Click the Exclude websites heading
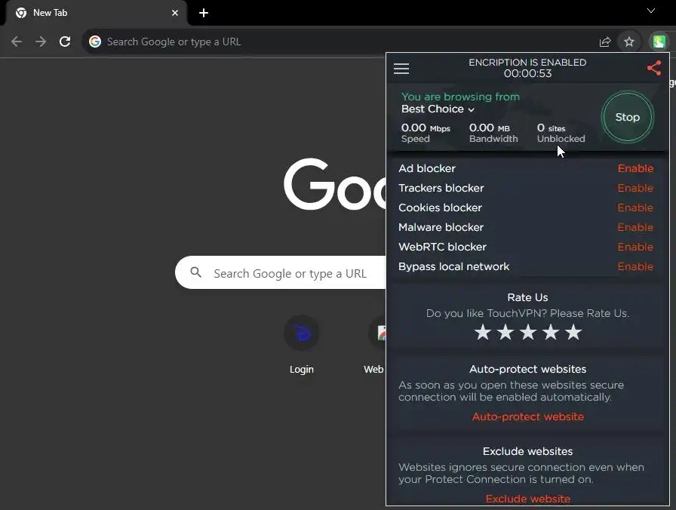 point(527,451)
